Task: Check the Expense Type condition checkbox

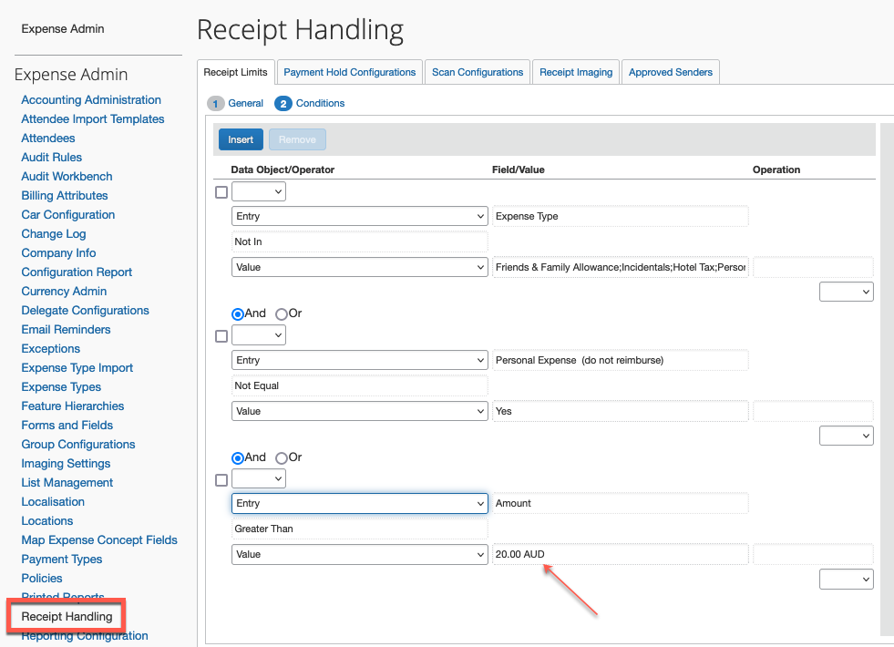Action: (221, 192)
